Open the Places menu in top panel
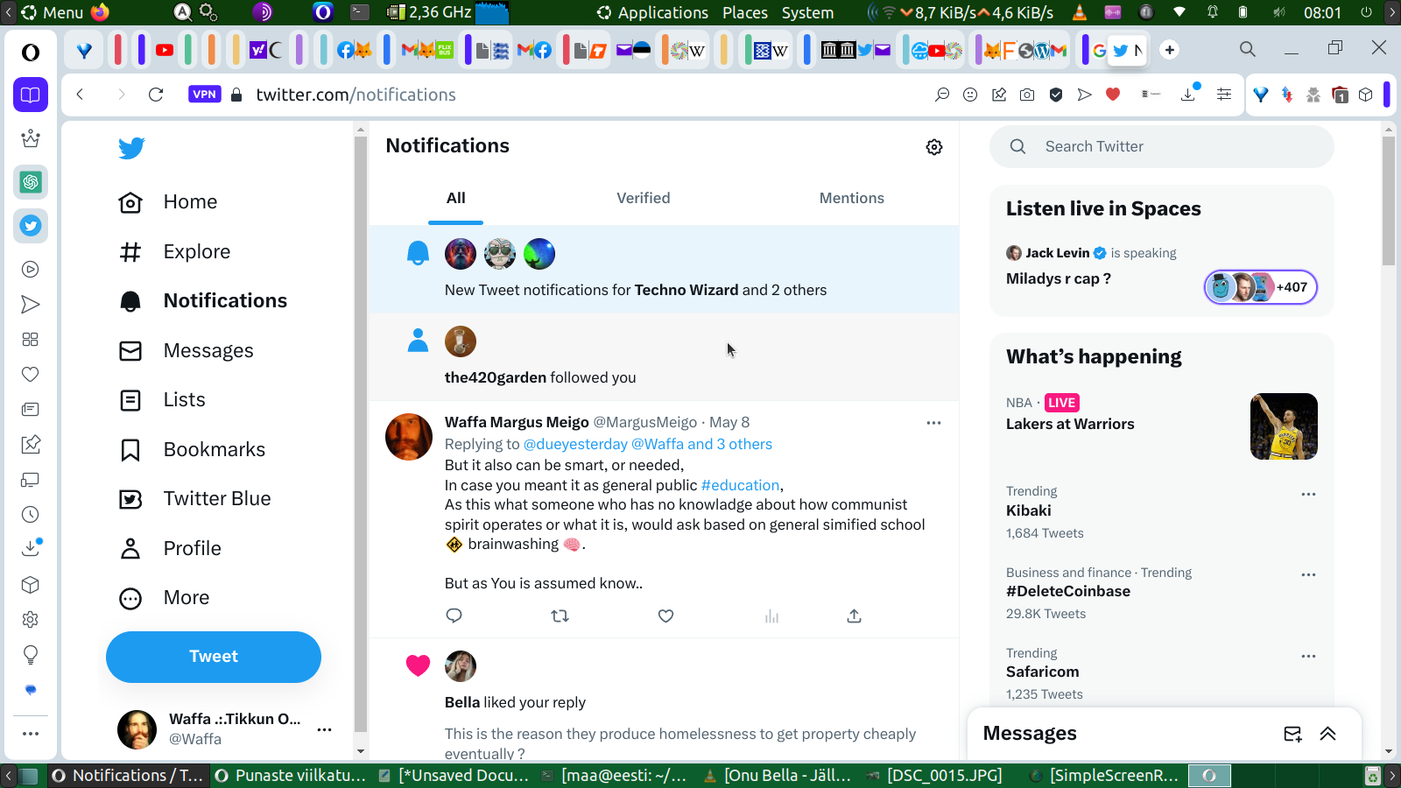The height and width of the screenshot is (788, 1401). point(745,12)
